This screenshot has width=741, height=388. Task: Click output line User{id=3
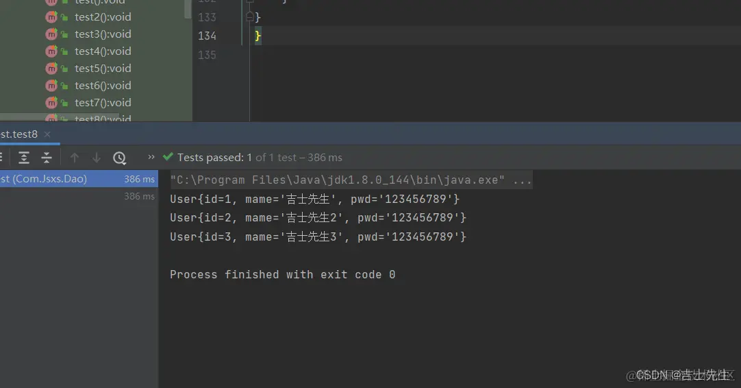pos(318,237)
